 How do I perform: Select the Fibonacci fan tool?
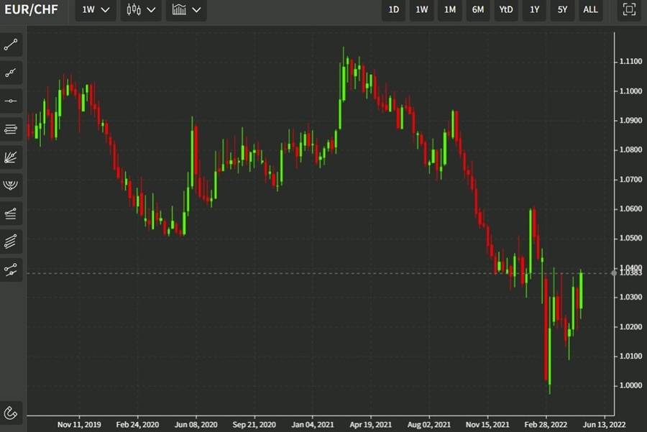click(x=11, y=157)
